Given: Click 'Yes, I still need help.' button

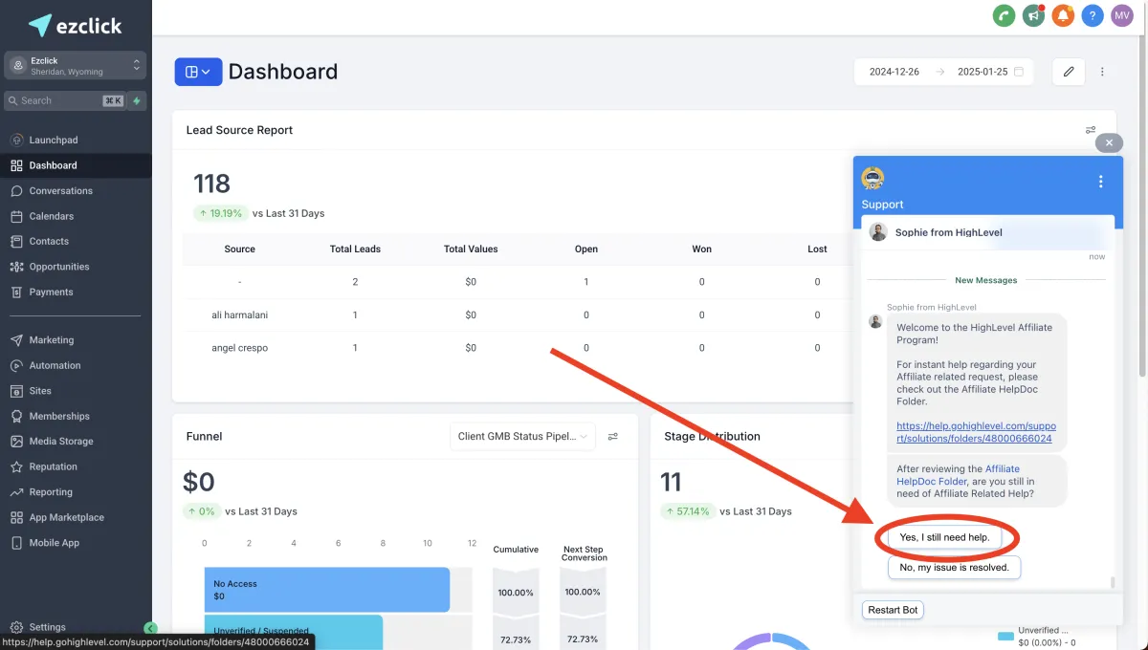Looking at the screenshot, I should pyautogui.click(x=944, y=537).
